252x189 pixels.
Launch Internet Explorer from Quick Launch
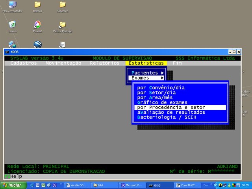(x=32, y=185)
